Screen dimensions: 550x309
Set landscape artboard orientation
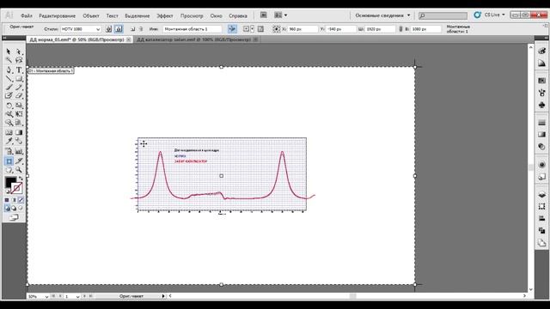click(119, 29)
